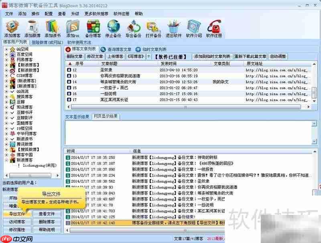Click the 自动调整 button
Viewport: 321px width, 243px height.
(x=278, y=57)
